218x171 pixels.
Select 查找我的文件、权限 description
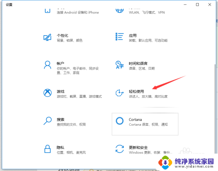(71, 124)
